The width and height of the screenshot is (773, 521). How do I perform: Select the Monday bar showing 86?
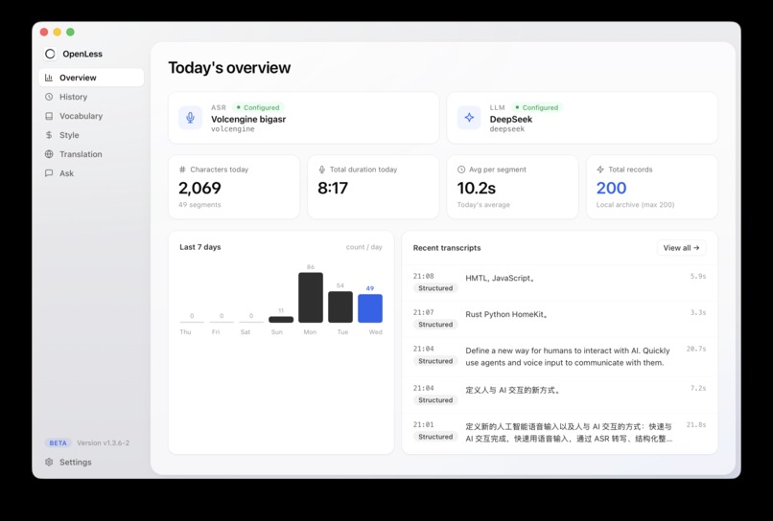pyautogui.click(x=311, y=298)
